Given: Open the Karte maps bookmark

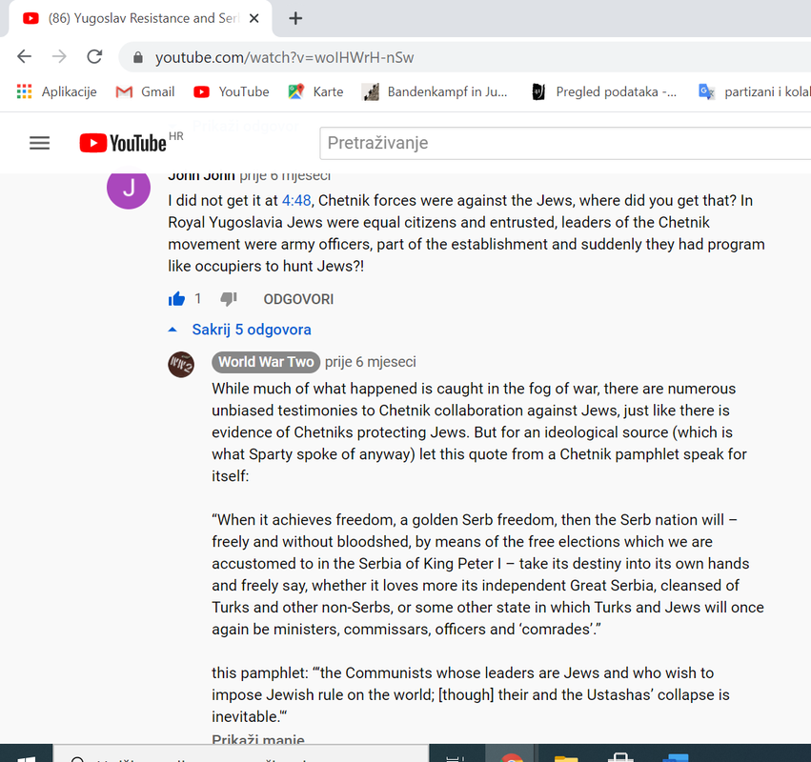Looking at the screenshot, I should (x=315, y=91).
